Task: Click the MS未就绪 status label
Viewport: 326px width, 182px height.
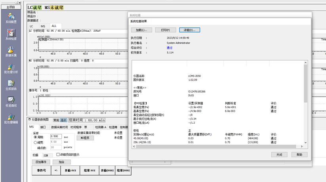Action: click(x=54, y=8)
